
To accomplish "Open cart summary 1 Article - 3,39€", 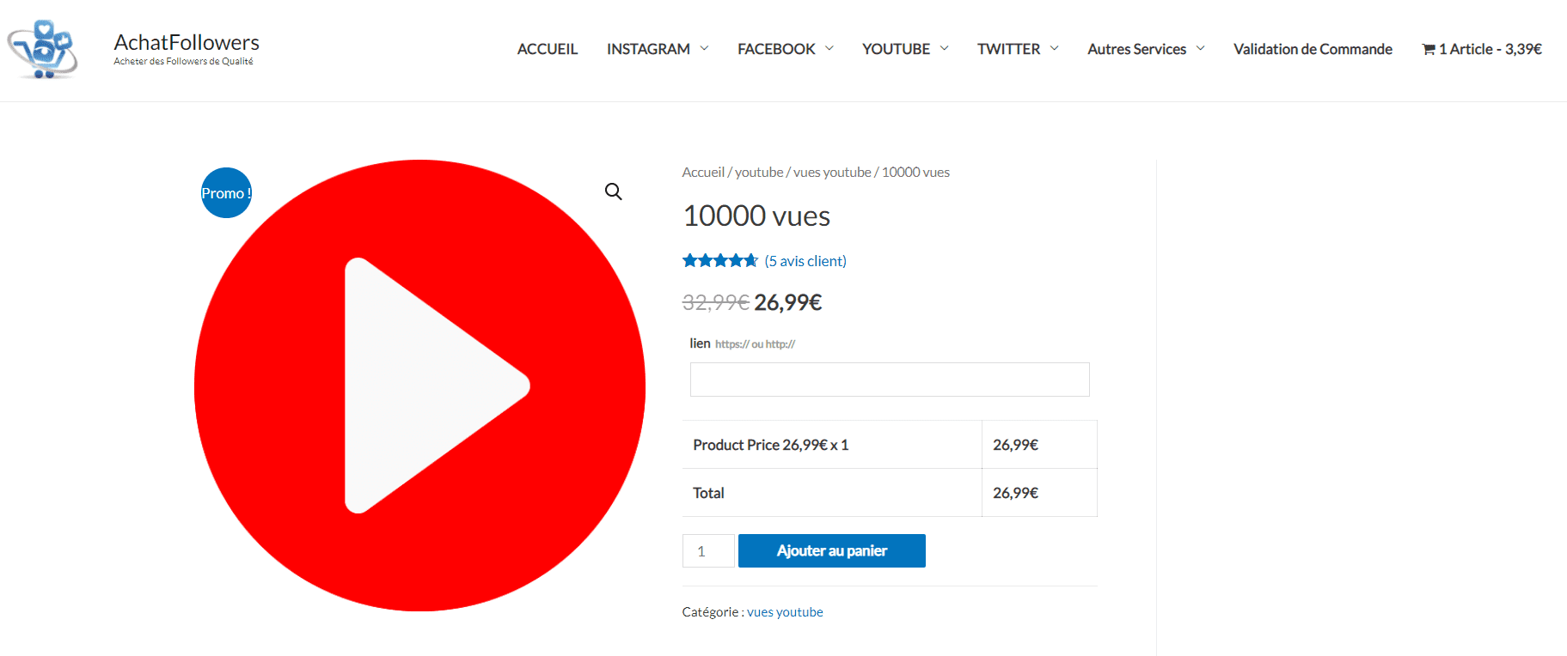I will 1482,49.
